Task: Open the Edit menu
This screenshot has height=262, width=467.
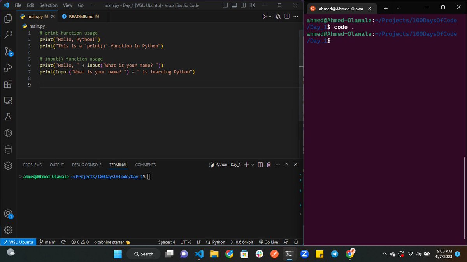Action: [x=31, y=5]
